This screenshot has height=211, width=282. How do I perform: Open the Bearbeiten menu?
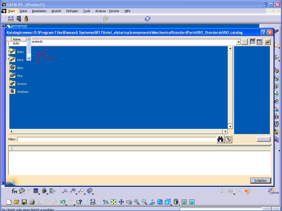[39, 11]
